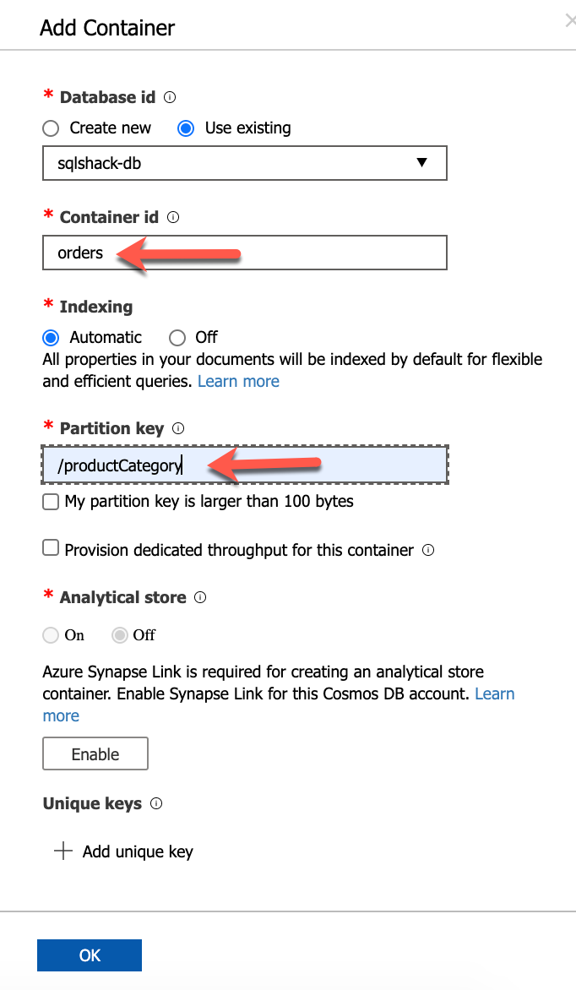Viewport: 576px width, 990px height.
Task: Select the Create new database option
Action: tap(52, 128)
